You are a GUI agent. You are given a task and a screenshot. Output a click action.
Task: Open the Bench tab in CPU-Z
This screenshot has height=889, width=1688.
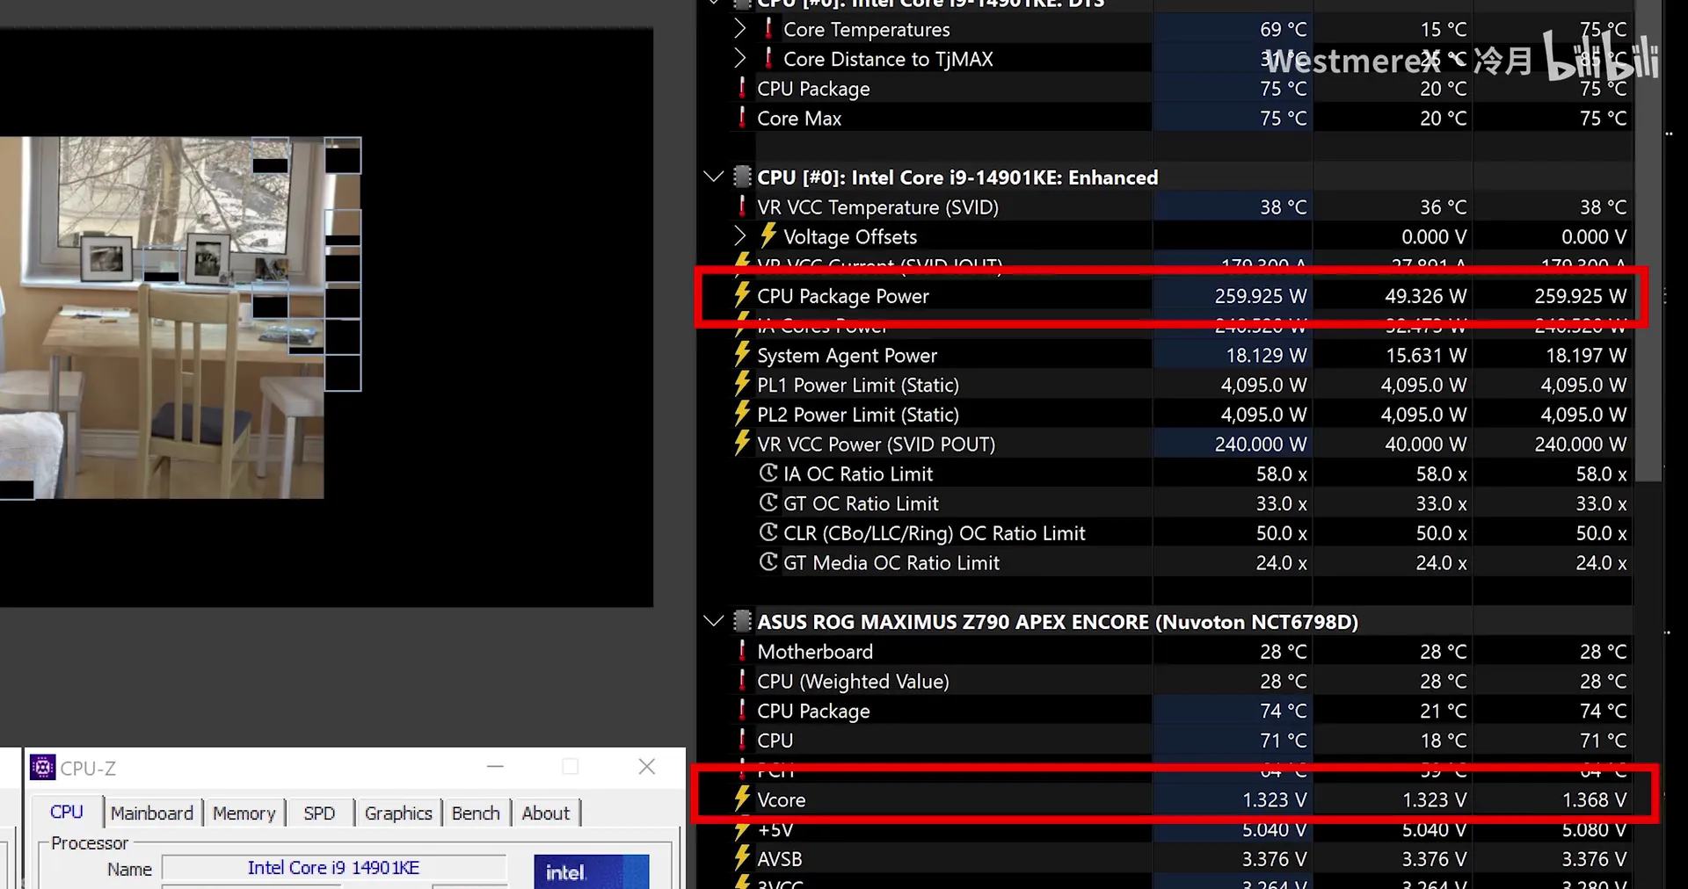(476, 813)
